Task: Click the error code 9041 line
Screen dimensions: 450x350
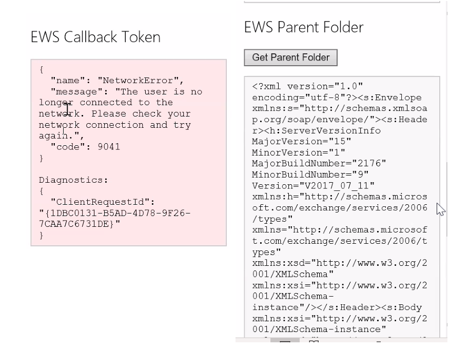Action: [82, 147]
